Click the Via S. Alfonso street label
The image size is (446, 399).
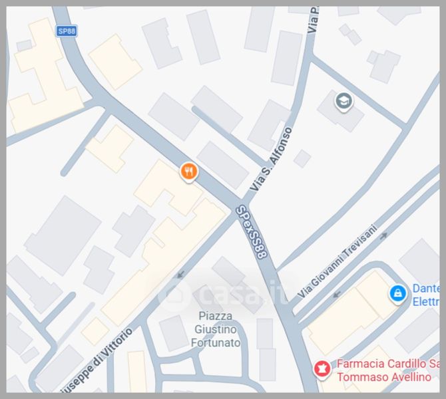(x=271, y=159)
